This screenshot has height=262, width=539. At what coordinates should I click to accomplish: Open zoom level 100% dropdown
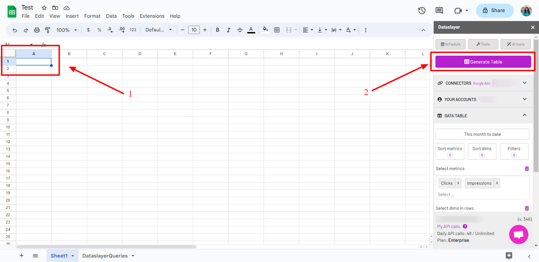[x=67, y=30]
